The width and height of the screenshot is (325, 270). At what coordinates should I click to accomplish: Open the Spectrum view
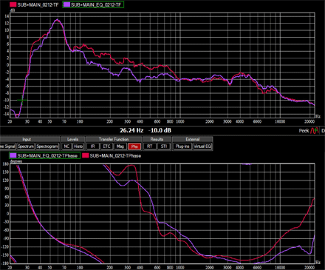(x=26, y=146)
